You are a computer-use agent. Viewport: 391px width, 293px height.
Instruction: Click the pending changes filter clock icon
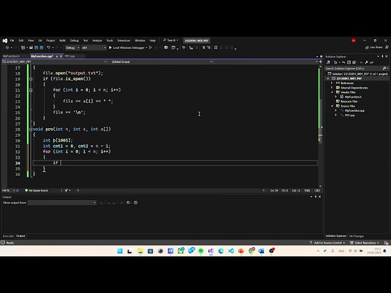[x=335, y=62]
